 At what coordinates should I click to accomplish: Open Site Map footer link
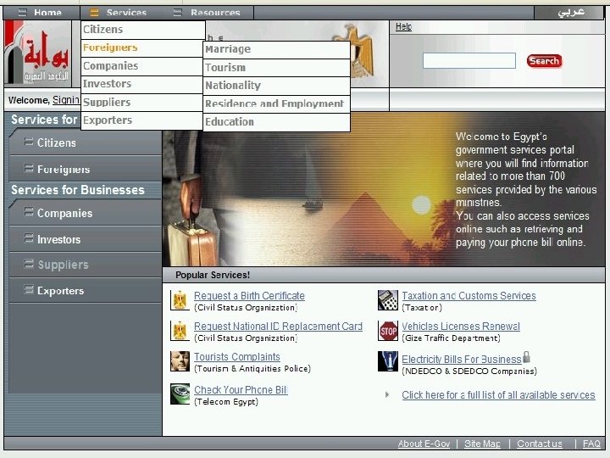click(482, 444)
